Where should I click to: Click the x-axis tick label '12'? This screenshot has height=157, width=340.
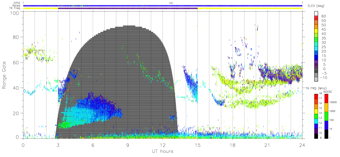163,145
